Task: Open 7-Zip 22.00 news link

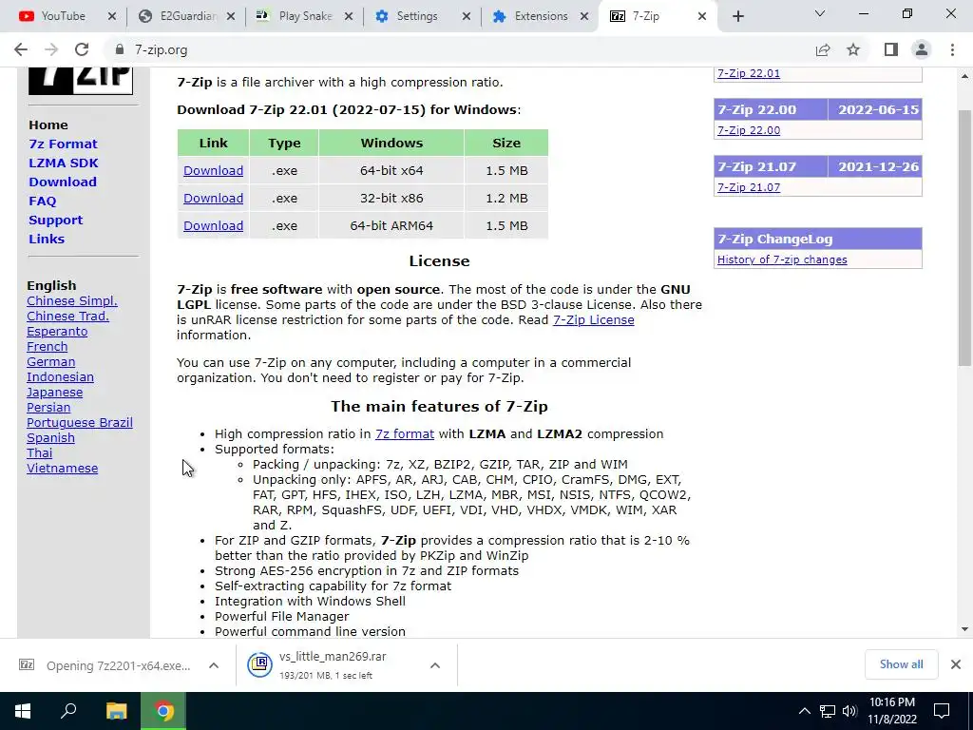Action: (749, 130)
